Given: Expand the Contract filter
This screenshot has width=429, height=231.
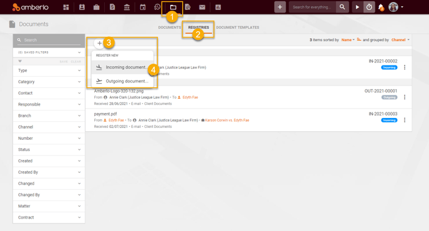Looking at the screenshot, I should click(x=49, y=217).
